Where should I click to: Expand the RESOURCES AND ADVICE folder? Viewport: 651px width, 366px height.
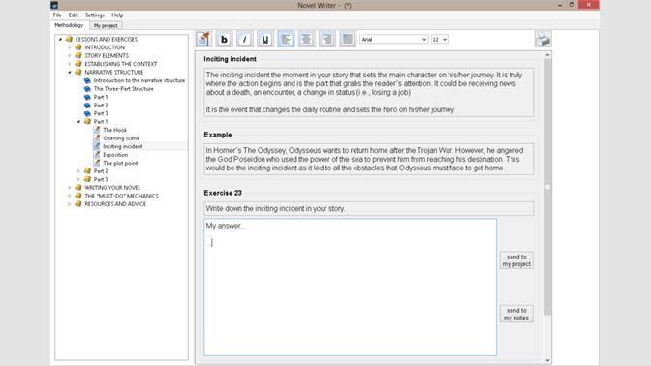click(x=70, y=204)
